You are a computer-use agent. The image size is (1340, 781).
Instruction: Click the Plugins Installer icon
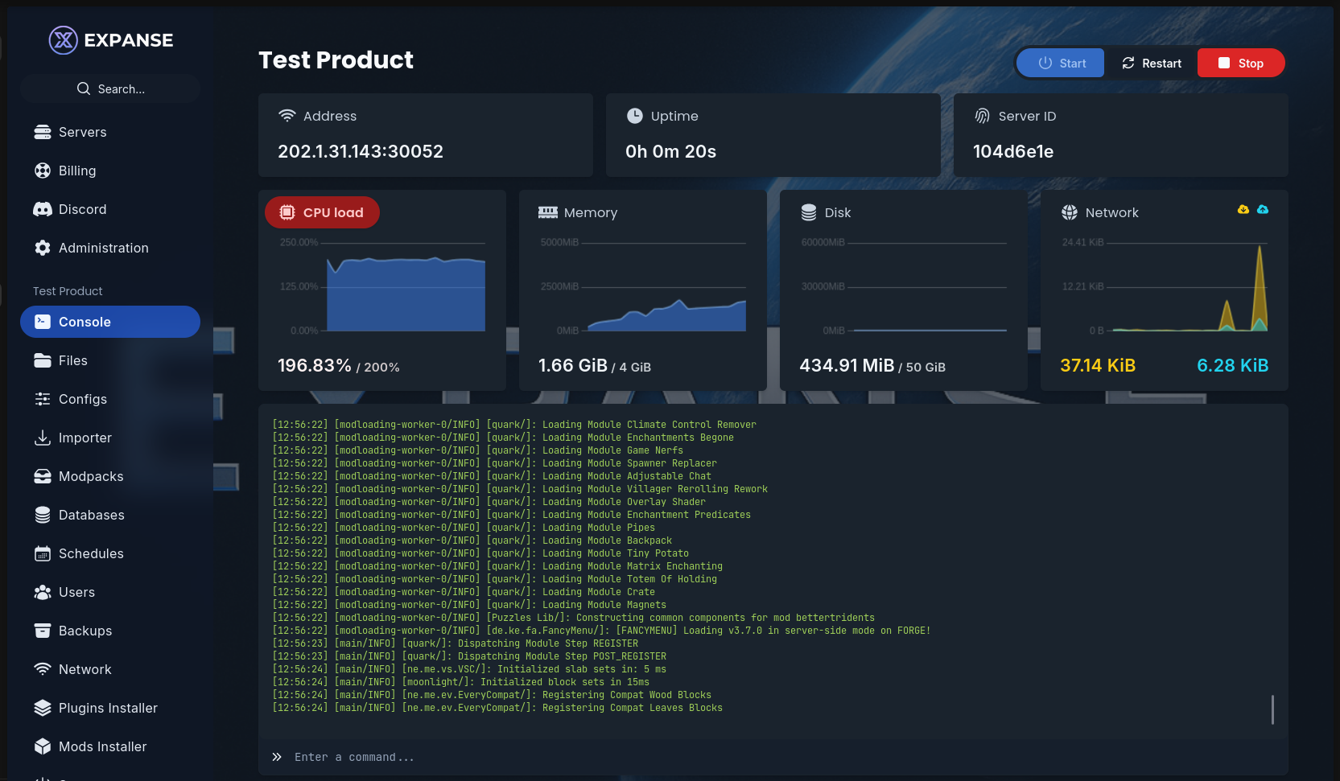click(43, 708)
